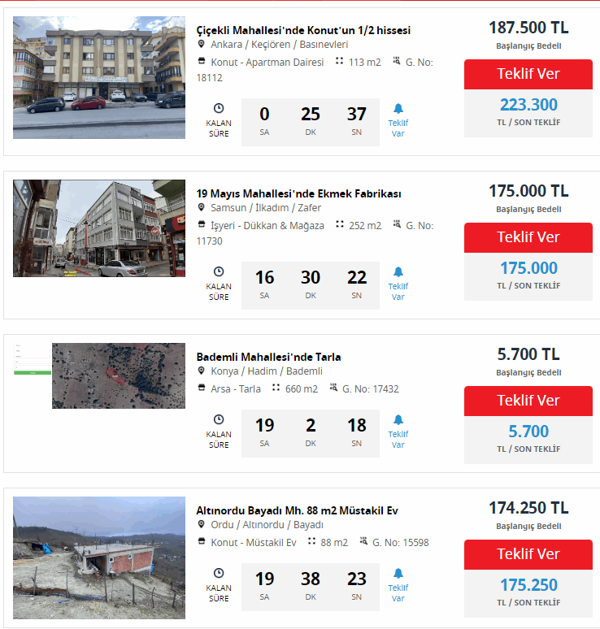Click the Ankara apartment building photo

[99, 77]
